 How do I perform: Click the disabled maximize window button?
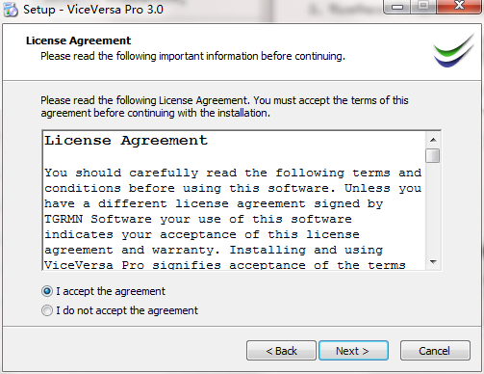click(x=423, y=6)
